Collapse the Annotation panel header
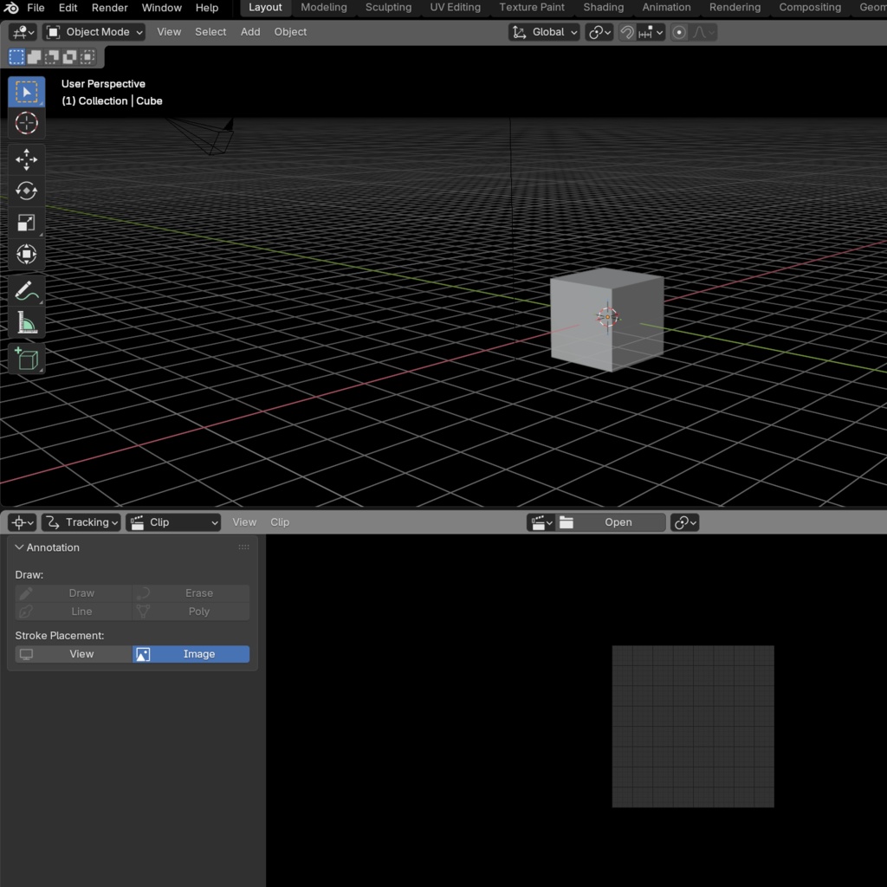 click(x=19, y=547)
